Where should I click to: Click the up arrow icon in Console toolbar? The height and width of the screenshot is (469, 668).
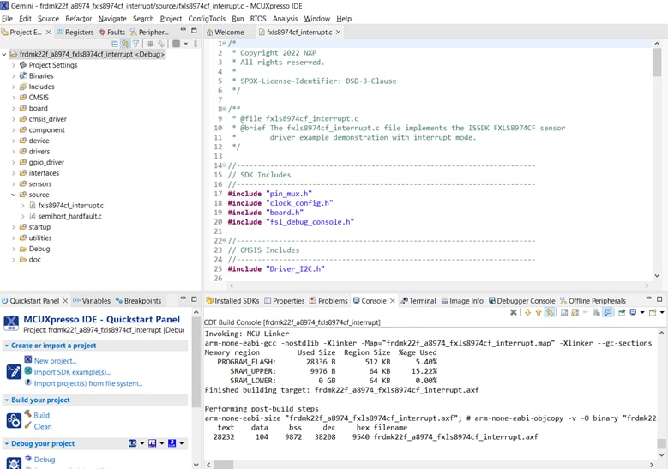[539, 313]
